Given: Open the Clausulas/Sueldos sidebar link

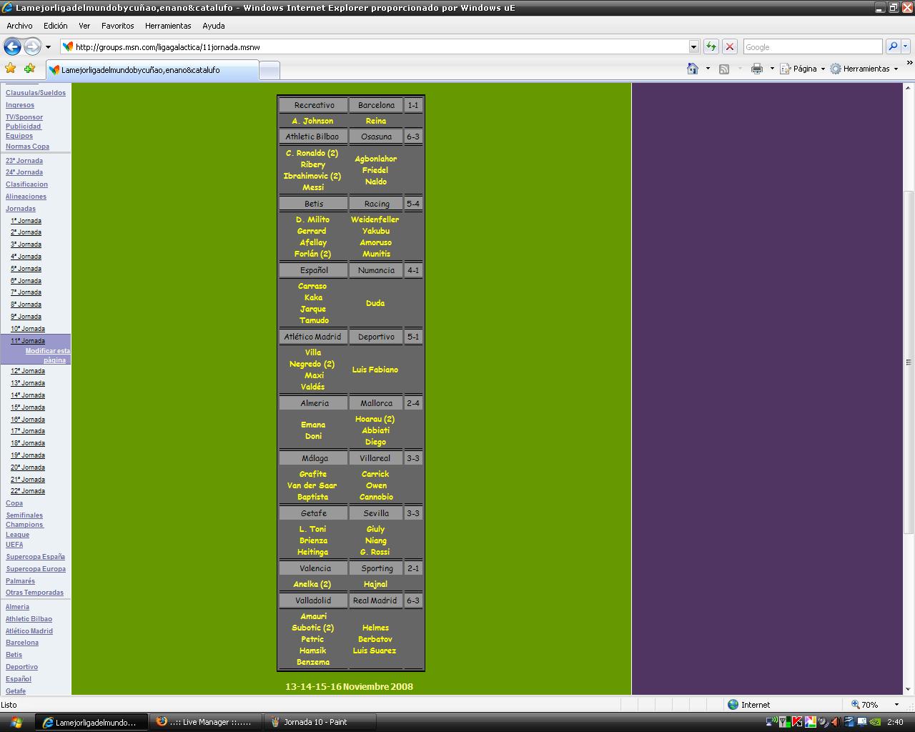Looking at the screenshot, I should click(36, 93).
